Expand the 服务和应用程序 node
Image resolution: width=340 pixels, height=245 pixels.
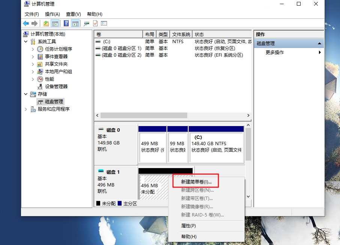(26, 109)
